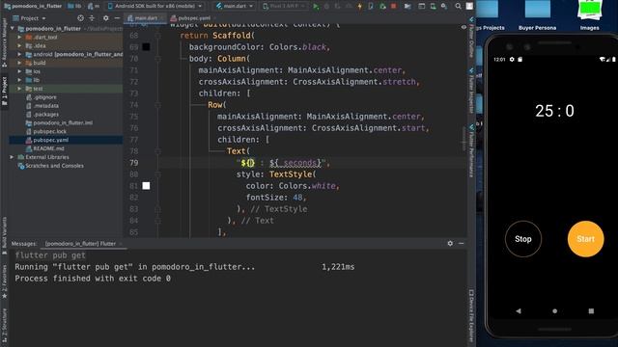Open the search everywhere magnifier icon
The height and width of the screenshot is (347, 618).
point(458,7)
